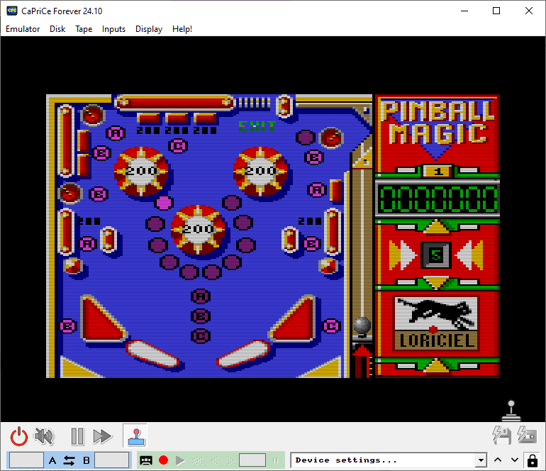
Task: Minimize the CaPriCe Forever window
Action: coord(464,11)
